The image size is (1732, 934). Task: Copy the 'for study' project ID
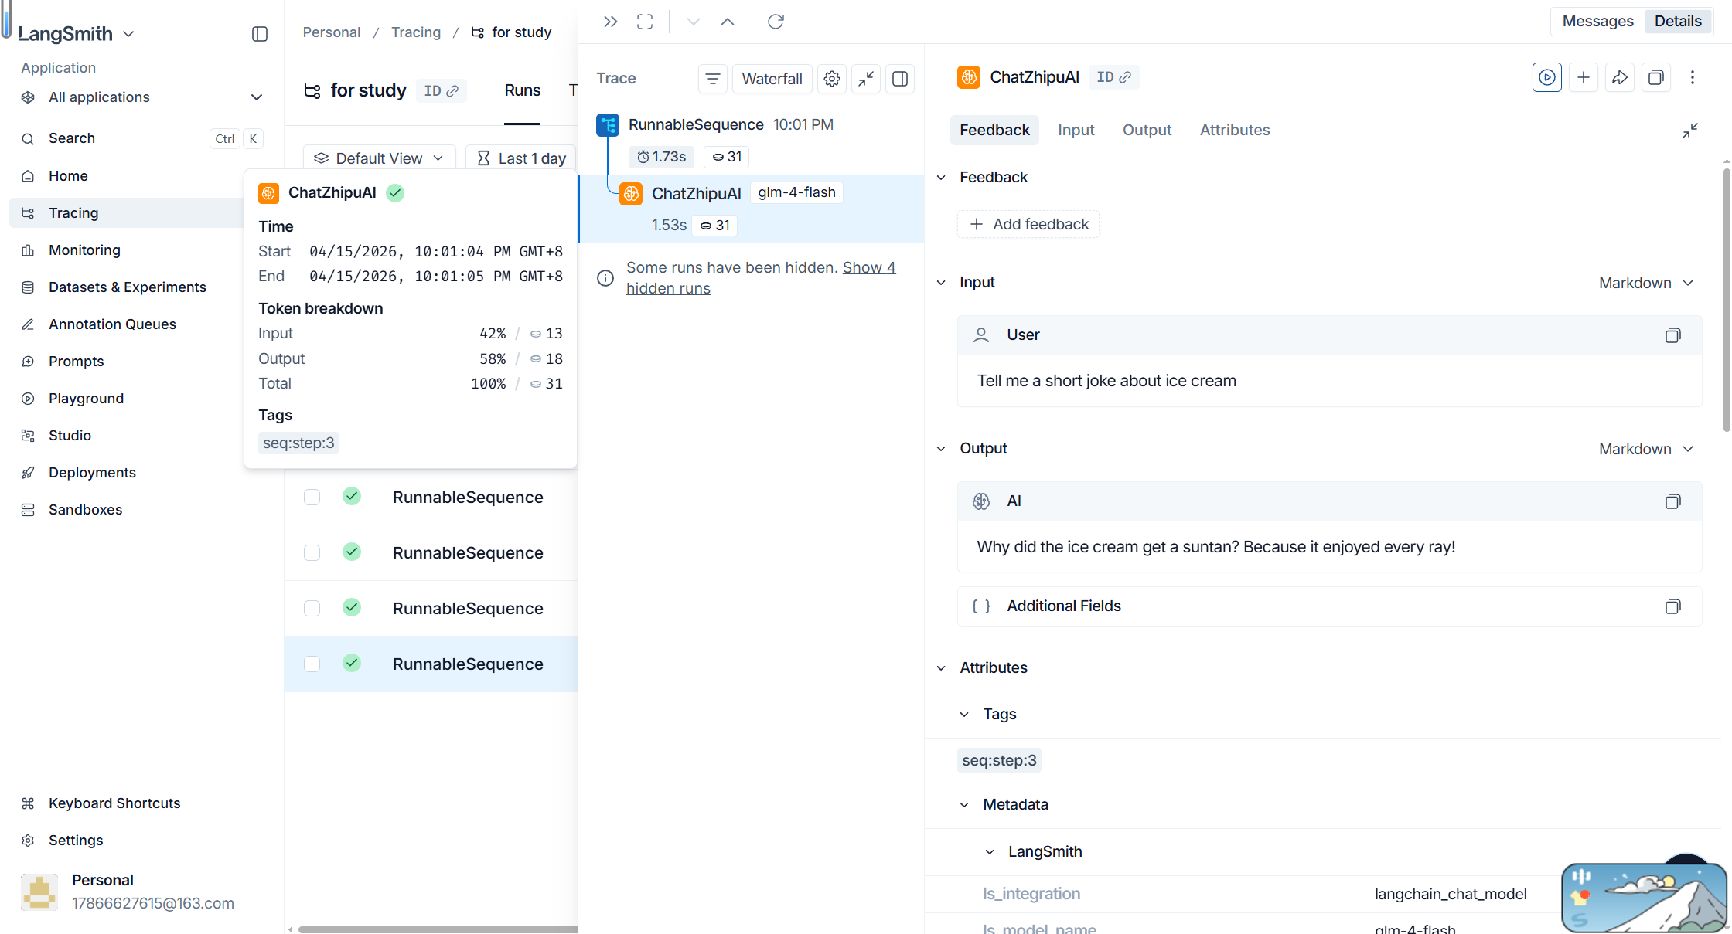tap(442, 90)
